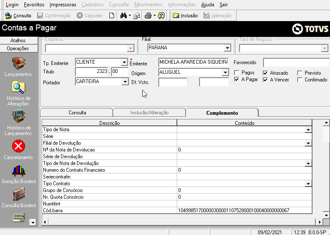This screenshot has width=330, height=235.
Task: Open Histórico de Alterações sidebar icon
Action: 19,87
